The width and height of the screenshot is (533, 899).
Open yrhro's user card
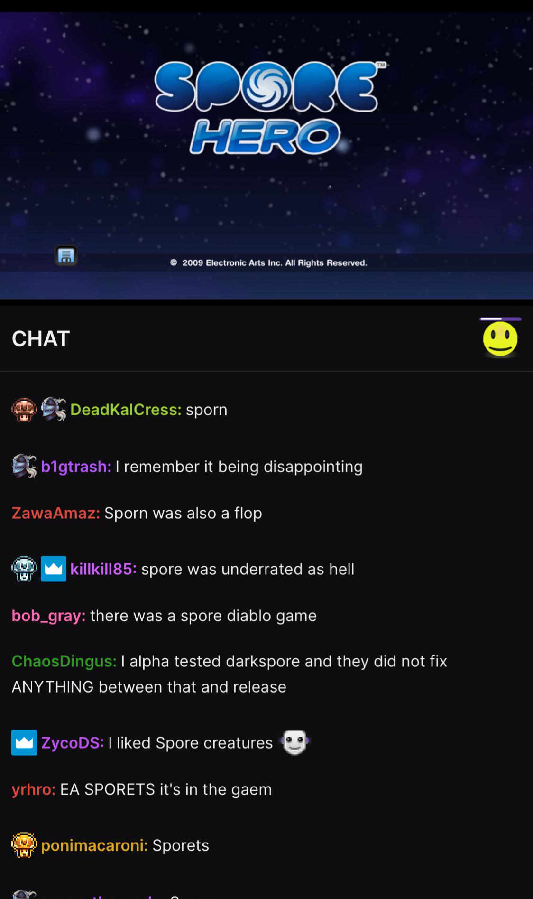(x=34, y=789)
